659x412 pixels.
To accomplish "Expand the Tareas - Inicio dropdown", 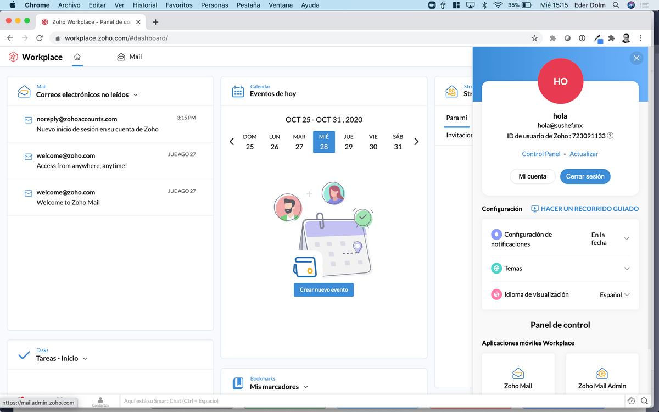I will [85, 359].
